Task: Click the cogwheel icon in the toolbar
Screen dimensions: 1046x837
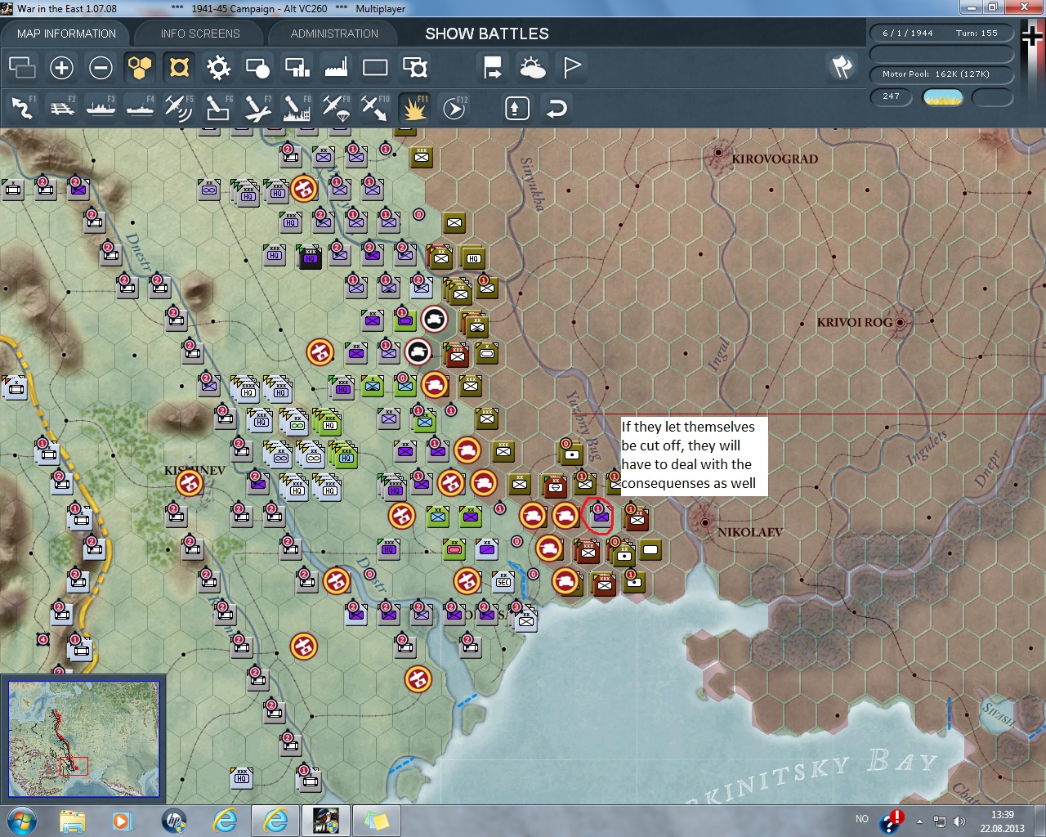Action: tap(218, 67)
